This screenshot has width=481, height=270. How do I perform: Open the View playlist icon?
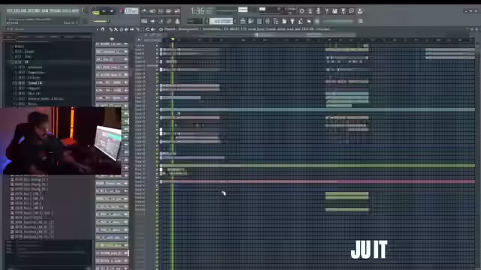pos(243,21)
